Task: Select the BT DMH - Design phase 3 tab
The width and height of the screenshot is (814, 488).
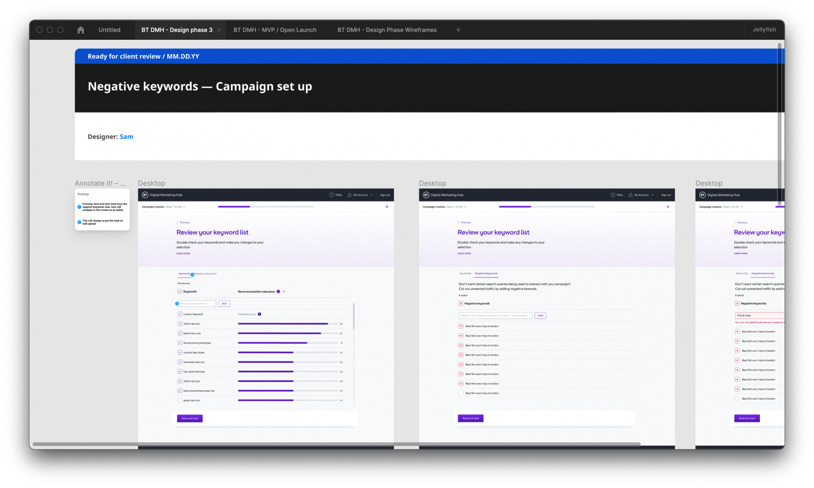Action: point(177,30)
